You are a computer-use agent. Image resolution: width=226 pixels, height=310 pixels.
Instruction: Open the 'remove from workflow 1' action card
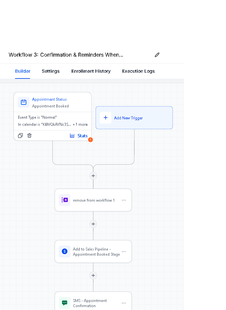93,200
